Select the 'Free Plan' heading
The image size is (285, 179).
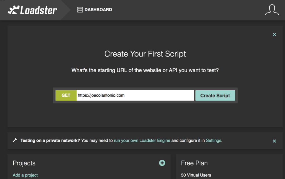coord(194,163)
